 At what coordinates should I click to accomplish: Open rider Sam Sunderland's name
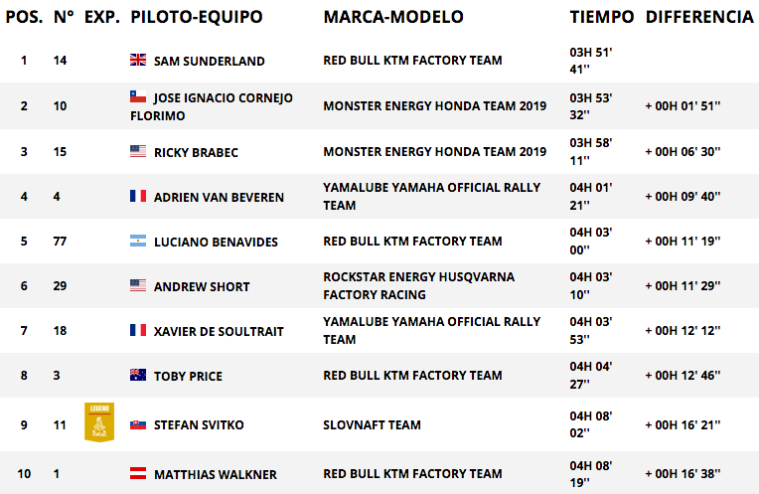click(x=209, y=61)
